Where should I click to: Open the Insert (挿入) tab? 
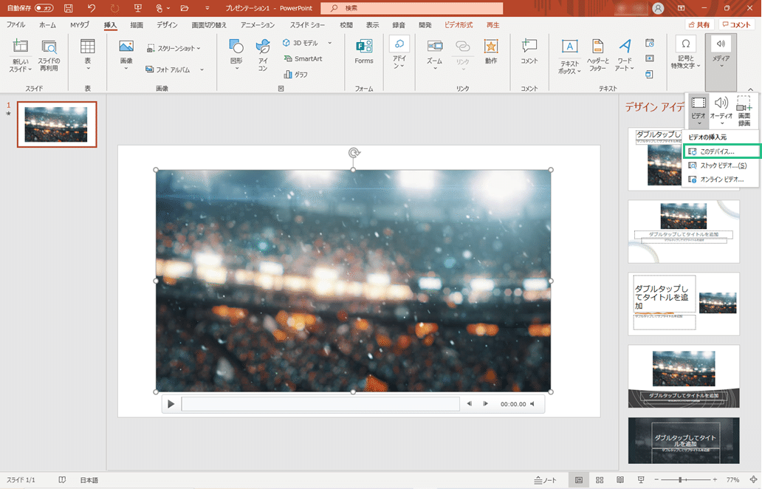coord(110,25)
